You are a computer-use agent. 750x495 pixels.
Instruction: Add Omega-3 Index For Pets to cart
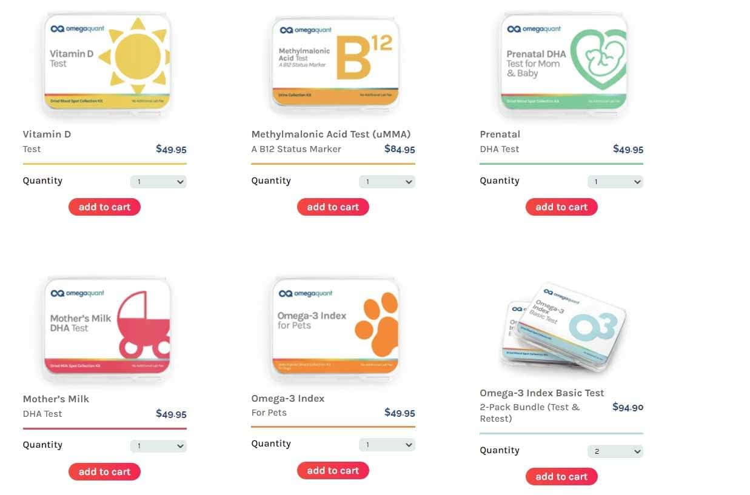point(333,471)
